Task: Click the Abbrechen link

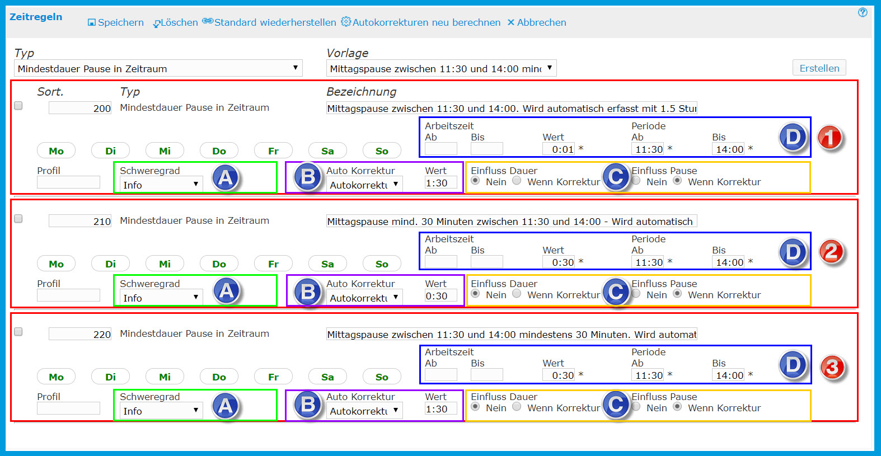Action: (x=542, y=22)
